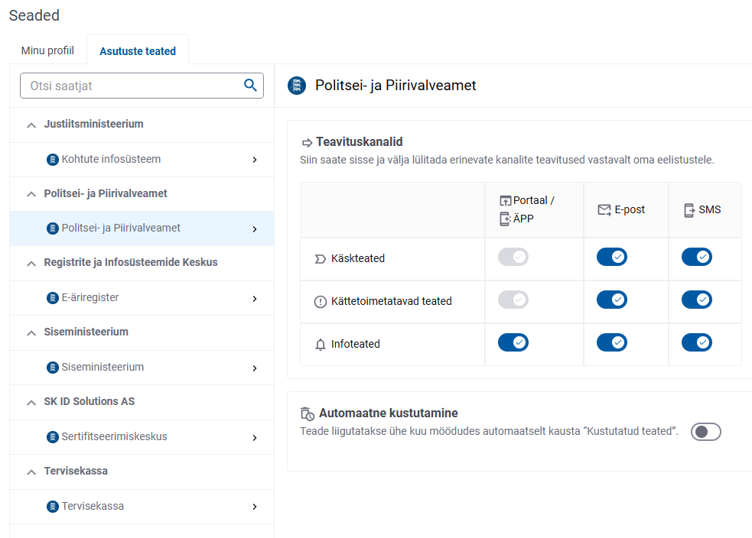This screenshot has height=538, width=752.
Task: Click the E-post envelope icon
Action: coord(604,210)
